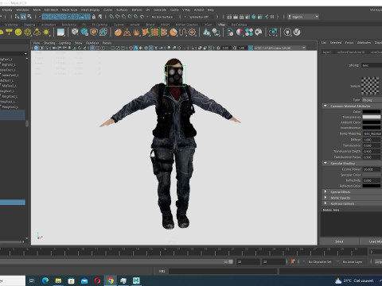Open the Shading menu in the viewport panel
Viewport: 382px width, 286px height.
49,43
